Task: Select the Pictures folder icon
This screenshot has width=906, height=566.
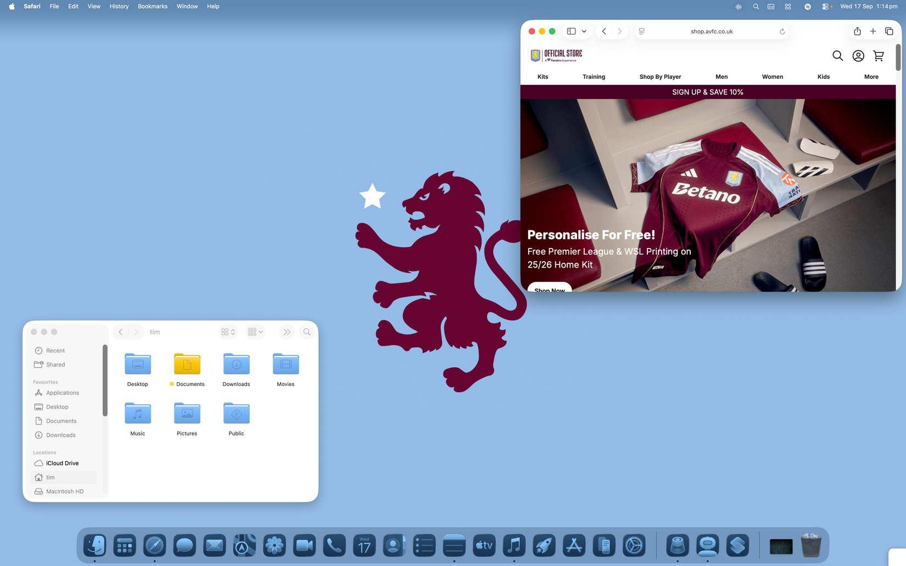Action: pos(187,414)
